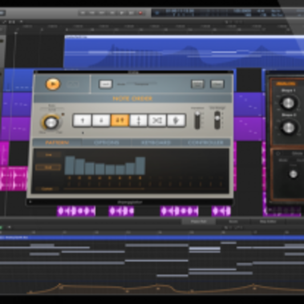Click the Silent button in the Arpeggiator
Image resolution: width=304 pixels, height=304 pixels.
[197, 84]
